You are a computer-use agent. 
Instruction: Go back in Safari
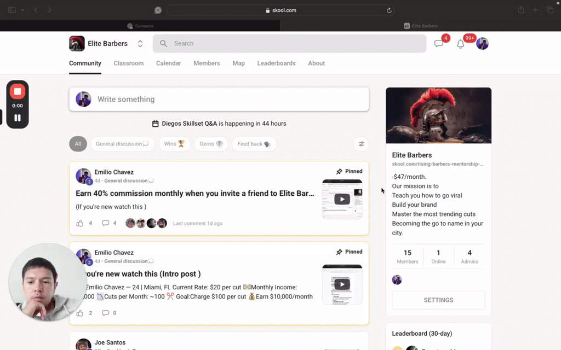coord(36,10)
